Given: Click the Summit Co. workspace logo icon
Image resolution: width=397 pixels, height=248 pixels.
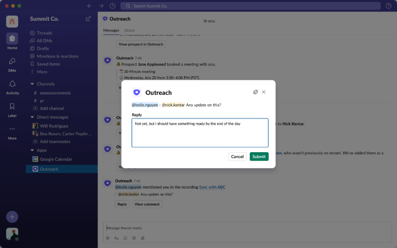Looking at the screenshot, I should click(12, 22).
